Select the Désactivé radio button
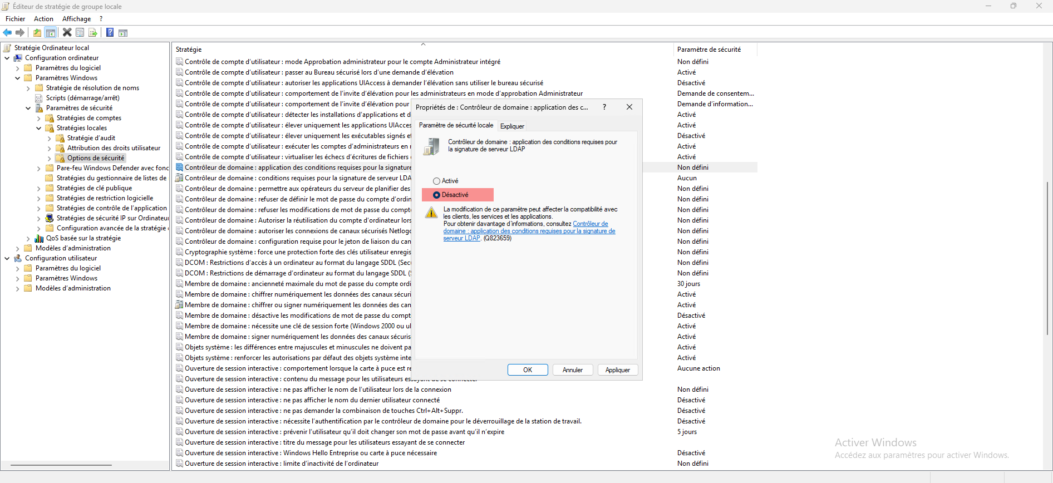Image resolution: width=1053 pixels, height=483 pixels. tap(436, 195)
